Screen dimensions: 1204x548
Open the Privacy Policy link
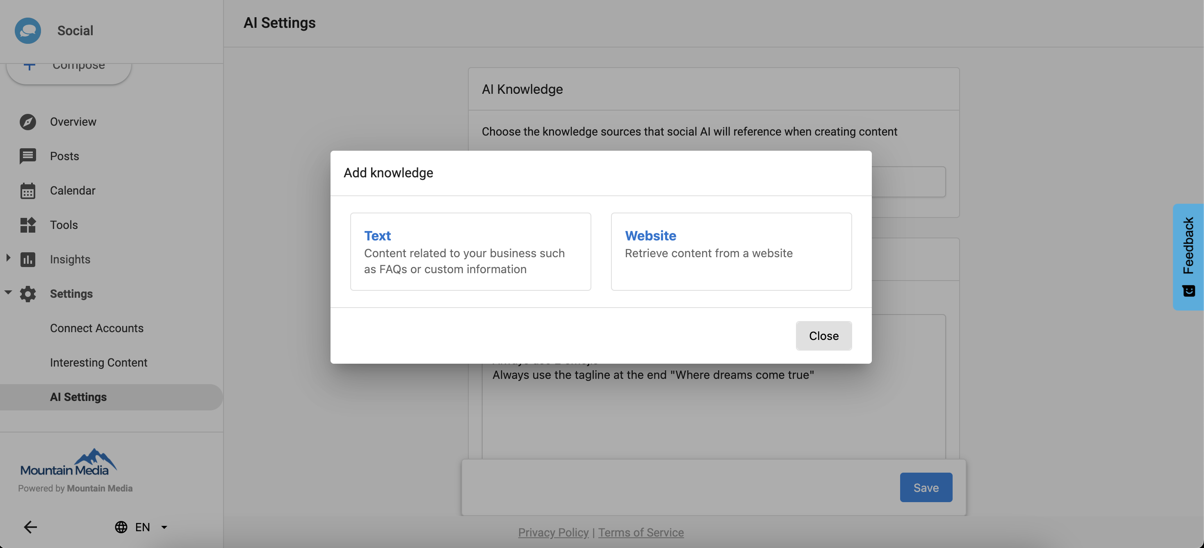pyautogui.click(x=553, y=532)
